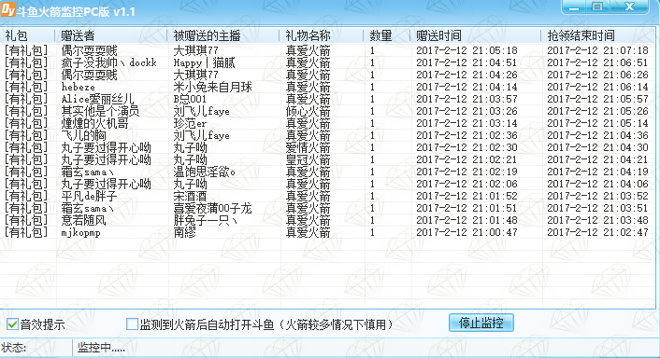Click streamer B总001 cell
The height and width of the screenshot is (358, 660).
(190, 99)
